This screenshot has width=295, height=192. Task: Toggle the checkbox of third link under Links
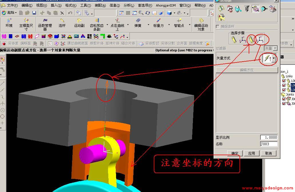(284, 90)
